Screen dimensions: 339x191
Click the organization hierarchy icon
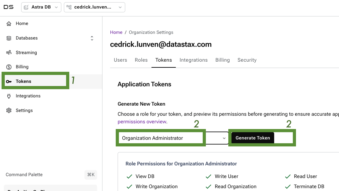(x=69, y=7)
